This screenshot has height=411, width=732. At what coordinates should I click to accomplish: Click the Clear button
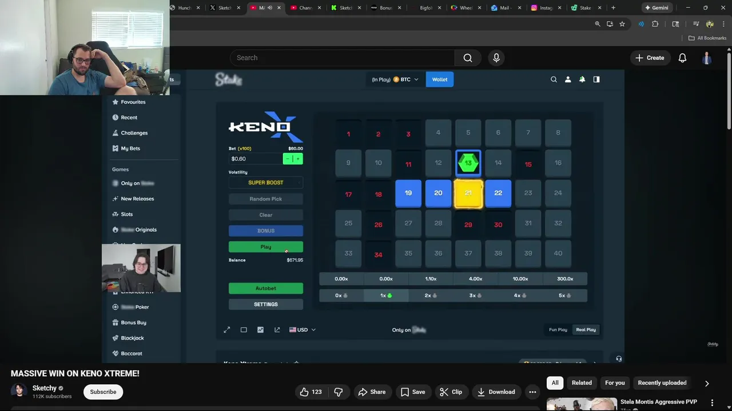click(266, 215)
